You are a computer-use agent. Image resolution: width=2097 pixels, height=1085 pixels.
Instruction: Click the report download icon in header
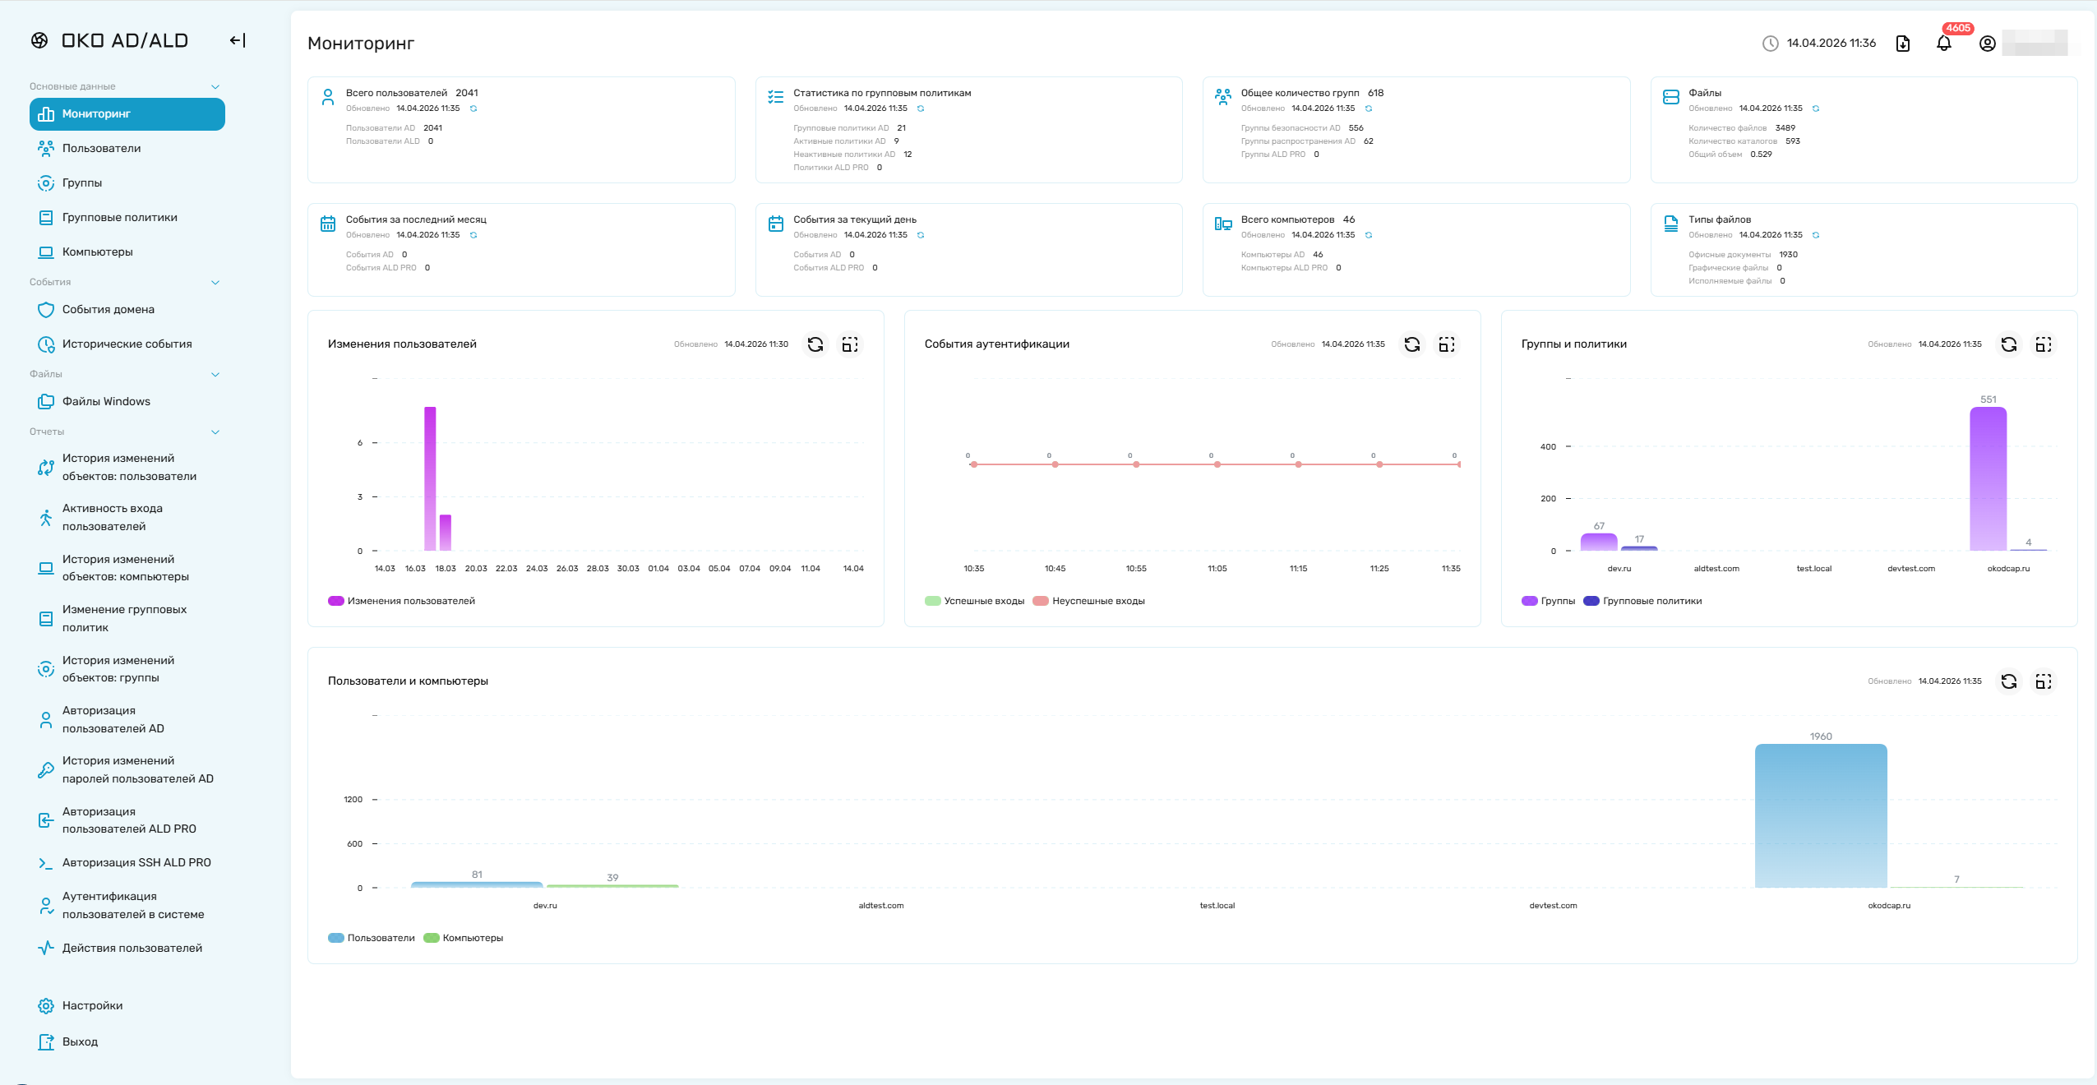[1902, 44]
